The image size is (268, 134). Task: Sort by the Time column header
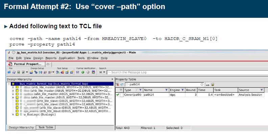pyautogui.click(x=205, y=90)
